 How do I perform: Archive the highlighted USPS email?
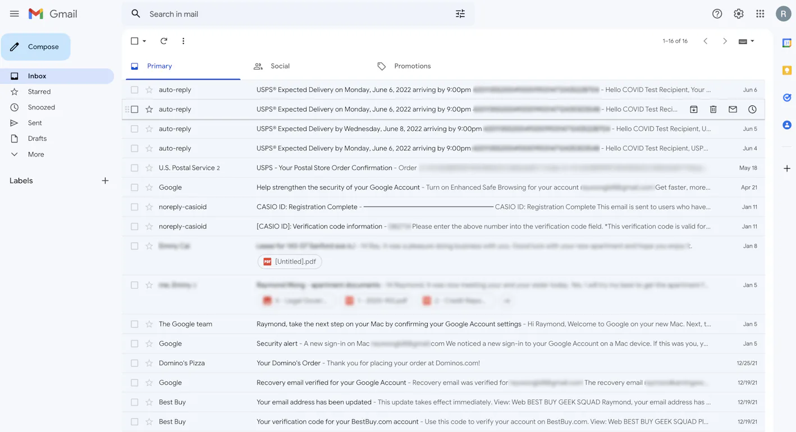coord(693,109)
